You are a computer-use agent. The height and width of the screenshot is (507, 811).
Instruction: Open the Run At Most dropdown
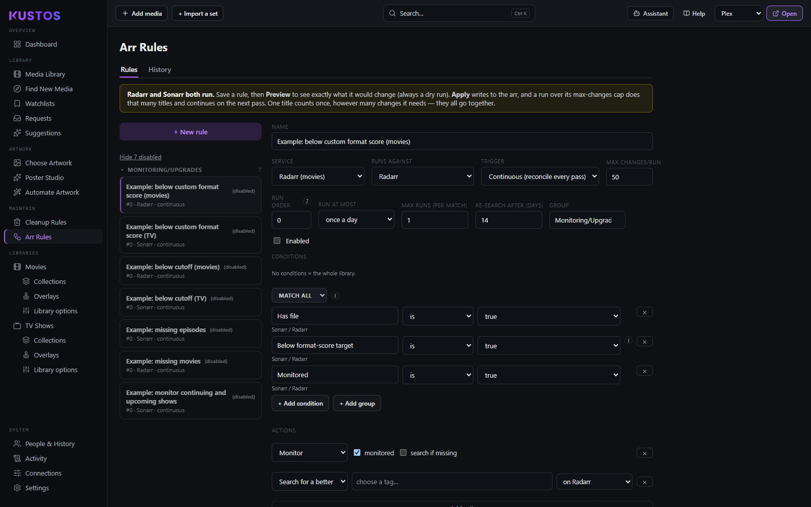(356, 220)
